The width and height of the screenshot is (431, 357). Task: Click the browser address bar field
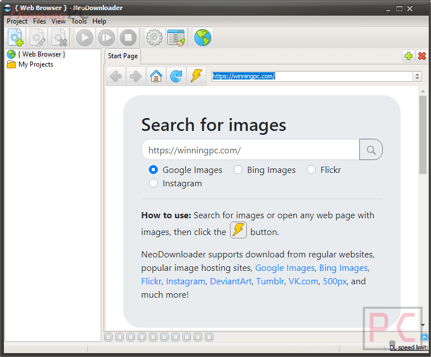(x=312, y=76)
